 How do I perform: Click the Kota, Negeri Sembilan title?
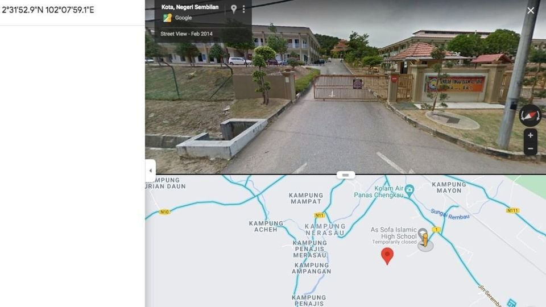[190, 7]
